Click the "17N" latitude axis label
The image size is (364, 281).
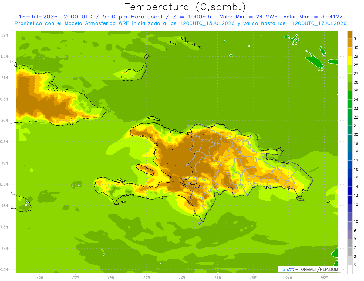(5, 249)
